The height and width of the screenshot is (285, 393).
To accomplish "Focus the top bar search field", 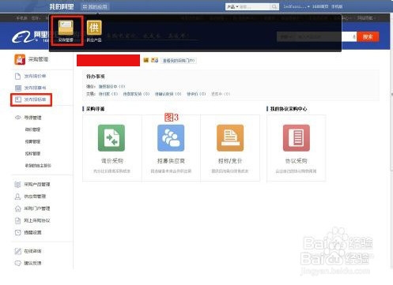I will coord(255,7).
